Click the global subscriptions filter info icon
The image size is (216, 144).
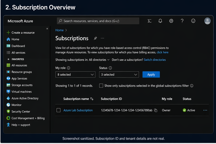coord(192,86)
